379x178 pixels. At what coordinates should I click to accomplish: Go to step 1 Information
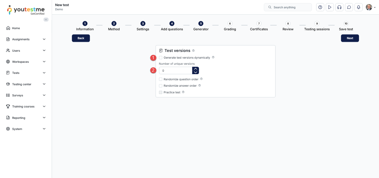coord(85,26)
